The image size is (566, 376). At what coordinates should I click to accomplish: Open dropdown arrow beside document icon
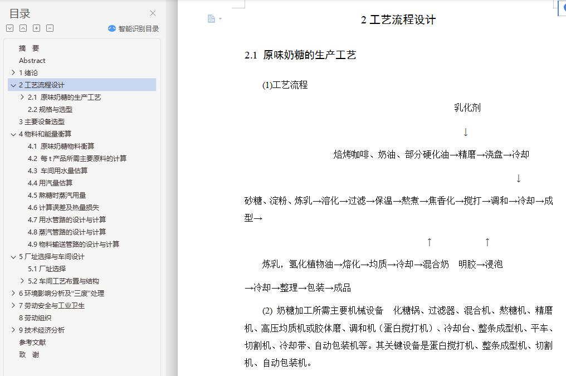(220, 19)
